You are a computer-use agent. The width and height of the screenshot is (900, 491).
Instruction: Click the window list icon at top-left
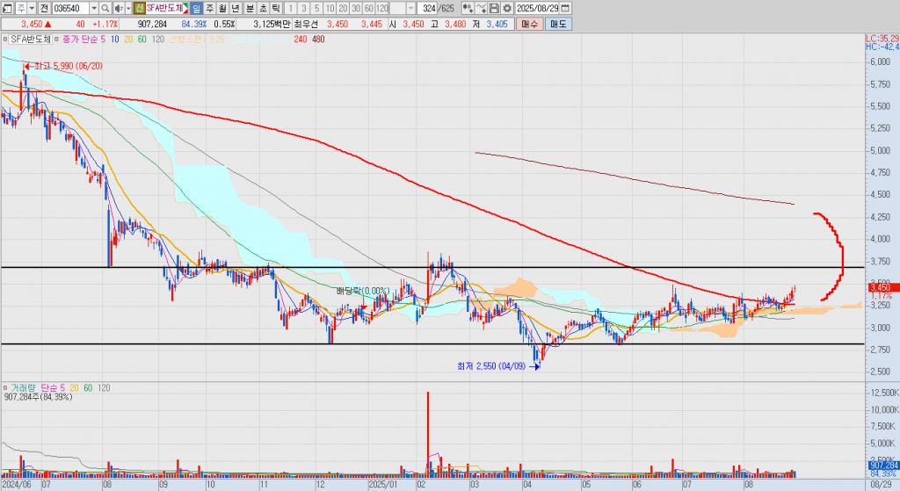click(x=8, y=8)
